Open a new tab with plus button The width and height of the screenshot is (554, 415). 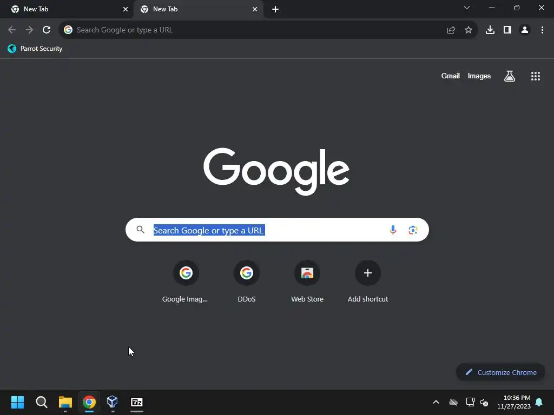tap(275, 9)
